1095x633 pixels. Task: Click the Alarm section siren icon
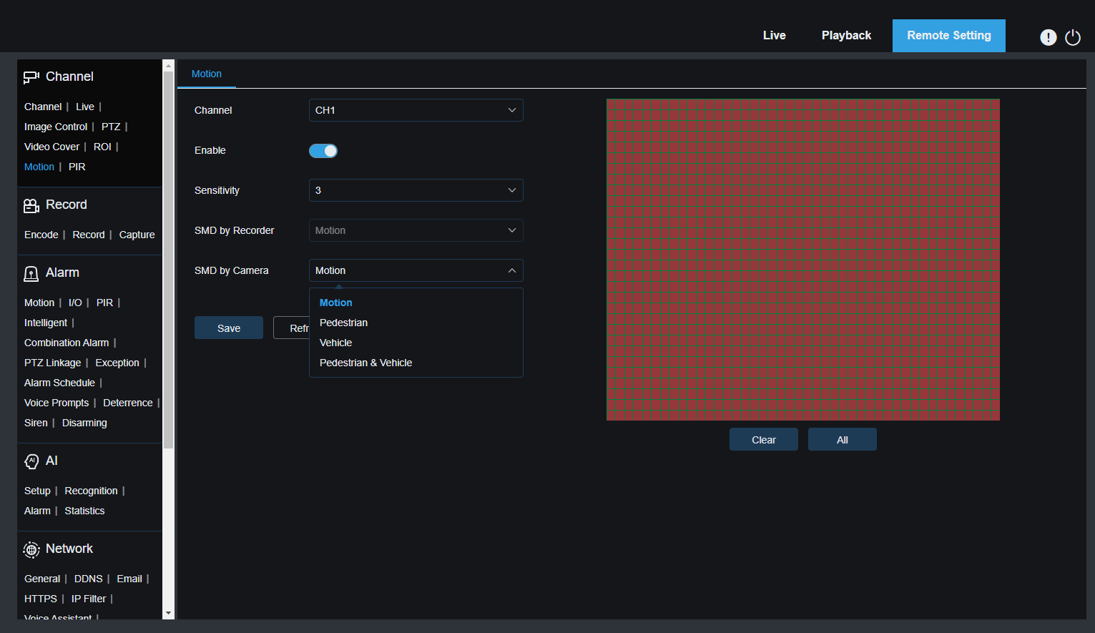31,274
